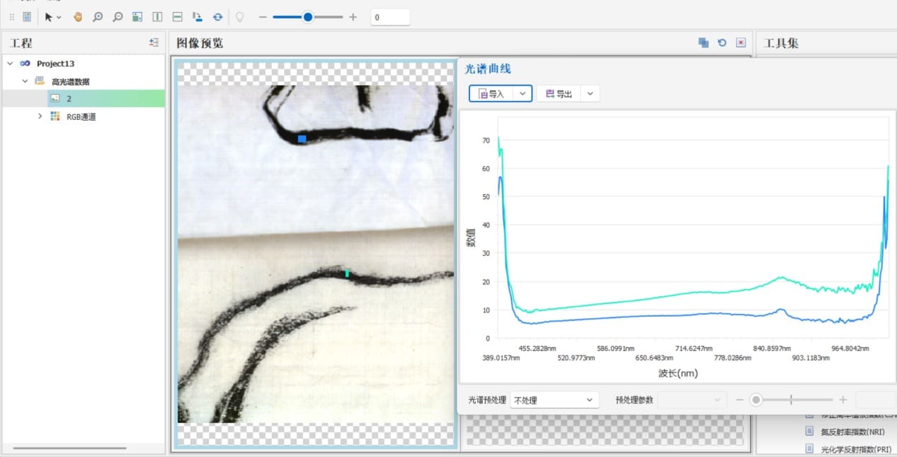Expand the RGB通道 tree node
The image size is (897, 457).
[x=40, y=116]
